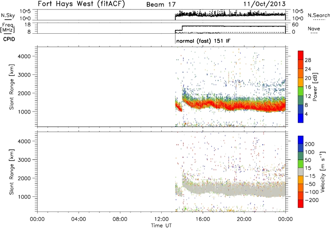Click the "Fort Hays West (fitACF)" plot title
The height and width of the screenshot is (228, 330).
point(81,4)
